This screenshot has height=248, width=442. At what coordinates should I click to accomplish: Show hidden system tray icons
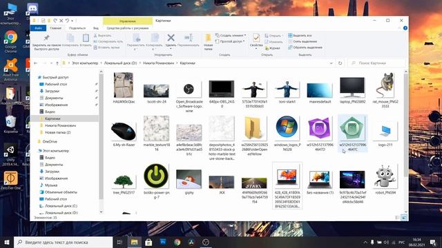tap(365, 242)
